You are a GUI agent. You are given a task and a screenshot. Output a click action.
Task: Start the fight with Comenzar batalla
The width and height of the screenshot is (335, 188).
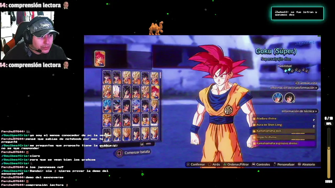pyautogui.click(x=133, y=152)
